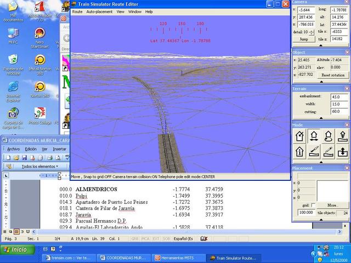Open the Inicio start menu button
This screenshot has height=263, width=351.
click(x=15, y=250)
